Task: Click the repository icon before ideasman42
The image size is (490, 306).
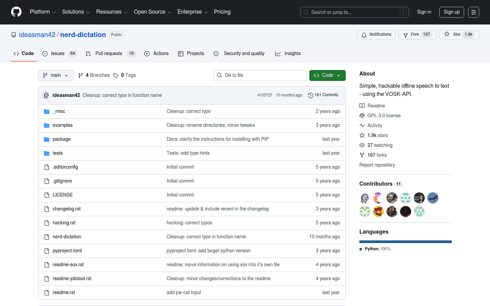Action: pos(14,35)
